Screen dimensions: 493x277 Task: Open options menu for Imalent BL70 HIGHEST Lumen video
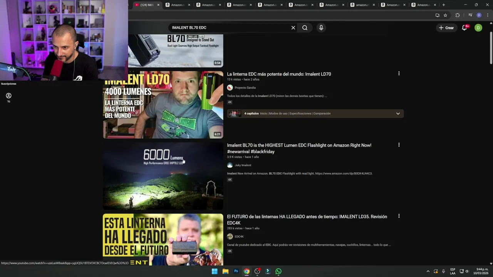click(x=399, y=145)
